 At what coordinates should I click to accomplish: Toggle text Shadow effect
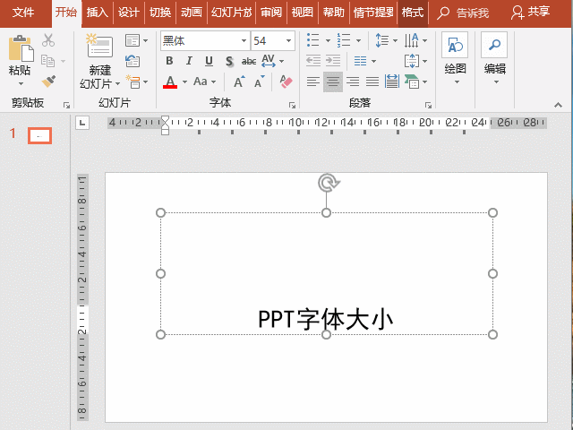click(x=229, y=61)
